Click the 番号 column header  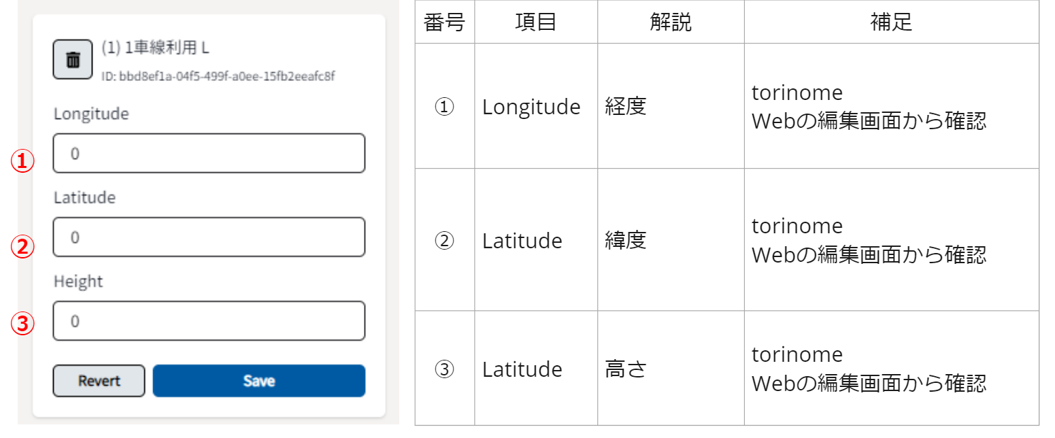[x=444, y=22]
